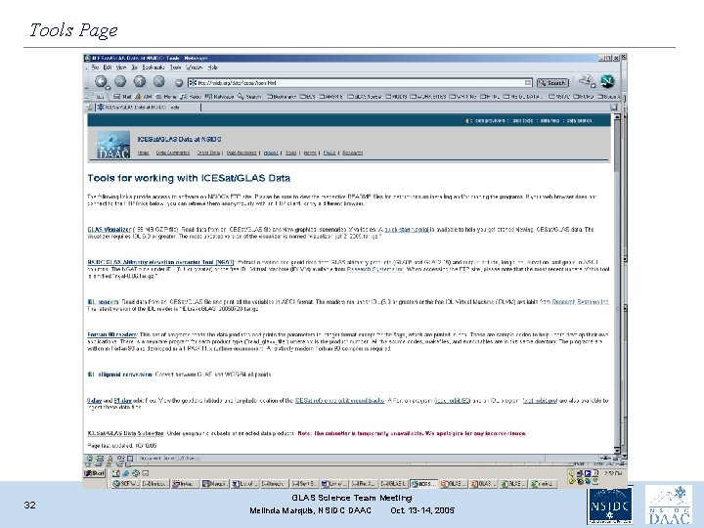Click the Stop loading button
Viewport: 704px width, 528px height.
click(x=159, y=81)
